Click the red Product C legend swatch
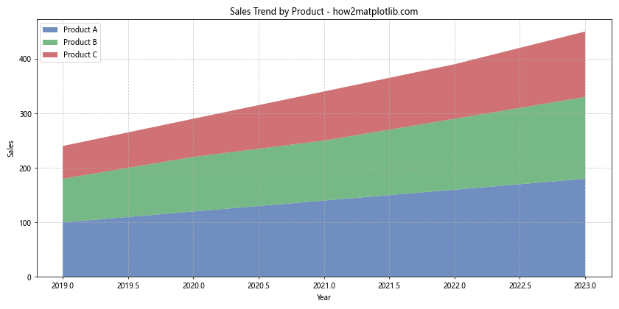Viewport: 619px width, 309px height. 51,54
